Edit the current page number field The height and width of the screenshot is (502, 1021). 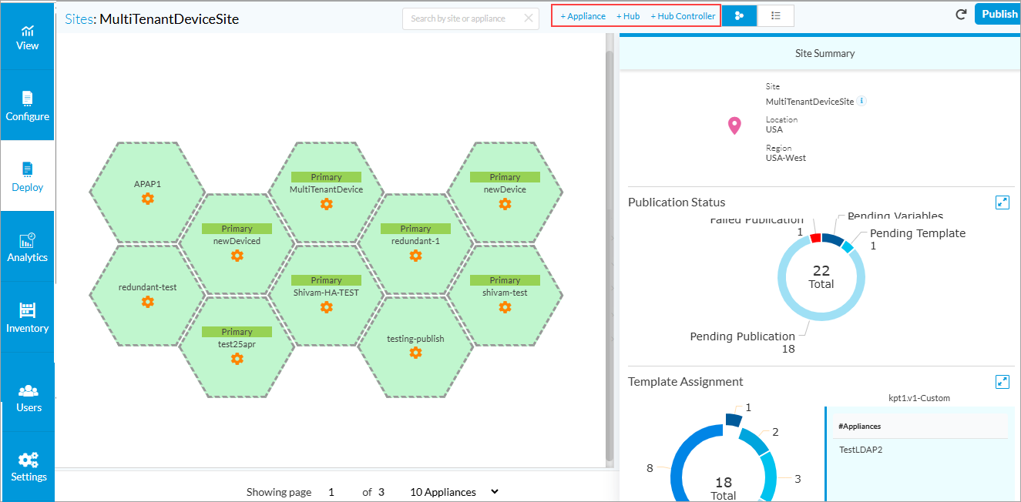[331, 492]
